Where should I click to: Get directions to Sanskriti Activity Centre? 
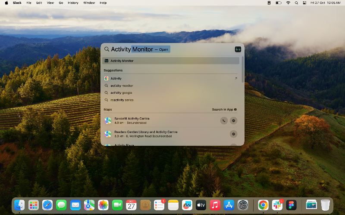(233, 120)
